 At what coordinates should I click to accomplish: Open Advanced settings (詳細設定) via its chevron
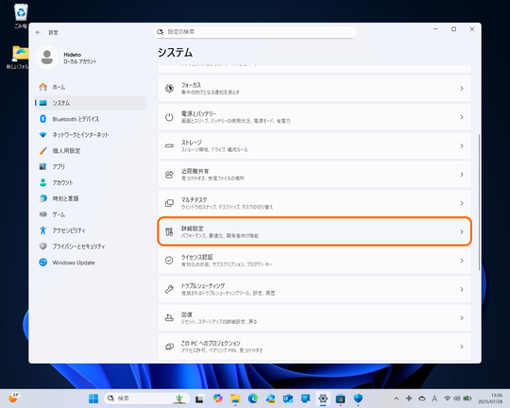(462, 231)
